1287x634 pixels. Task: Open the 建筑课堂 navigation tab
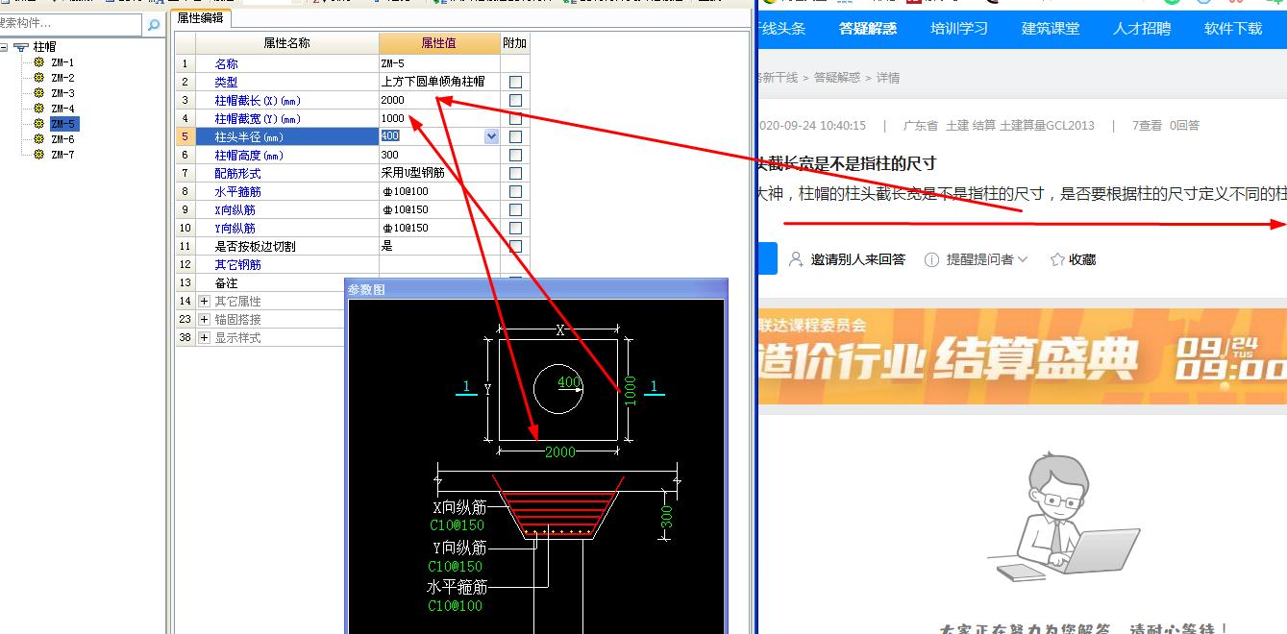coord(1051,29)
